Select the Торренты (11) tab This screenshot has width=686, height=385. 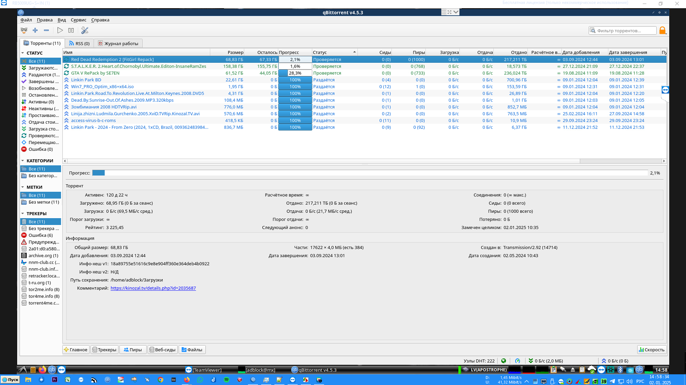pos(42,43)
